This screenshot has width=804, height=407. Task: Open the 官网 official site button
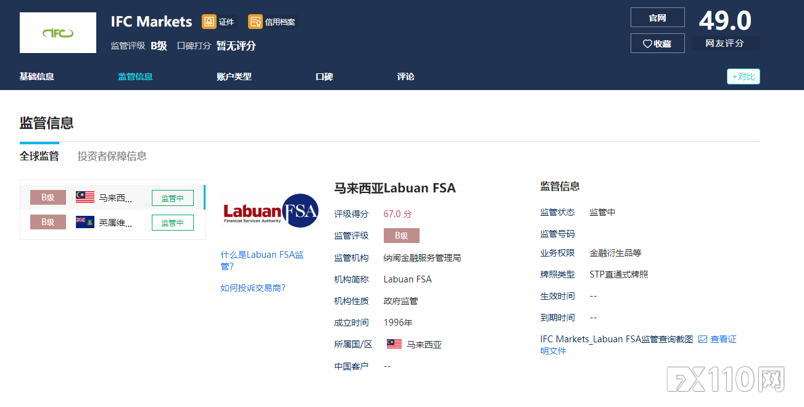coord(658,17)
